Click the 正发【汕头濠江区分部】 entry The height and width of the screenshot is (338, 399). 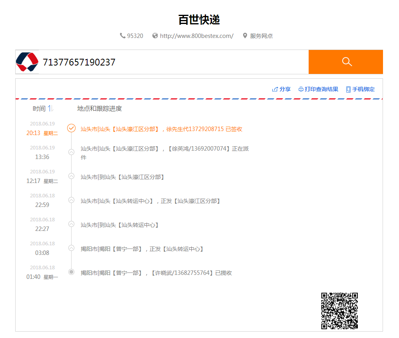[x=150, y=201]
